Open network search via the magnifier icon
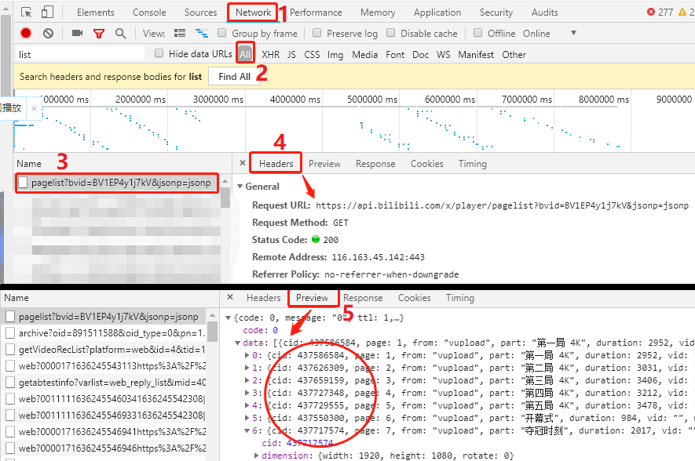This screenshot has height=461, width=695. click(x=120, y=33)
